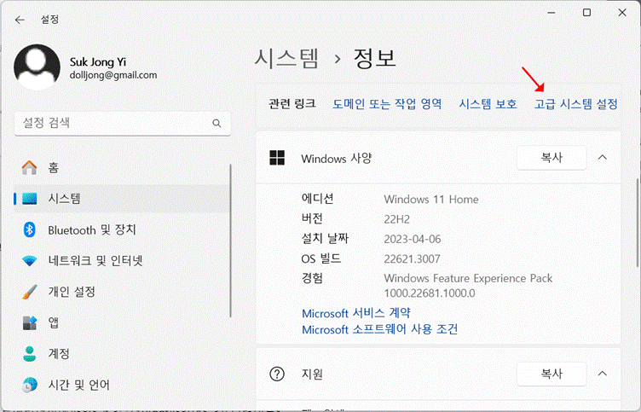
Task: Click the search magnifier icon
Action: pyautogui.click(x=217, y=123)
